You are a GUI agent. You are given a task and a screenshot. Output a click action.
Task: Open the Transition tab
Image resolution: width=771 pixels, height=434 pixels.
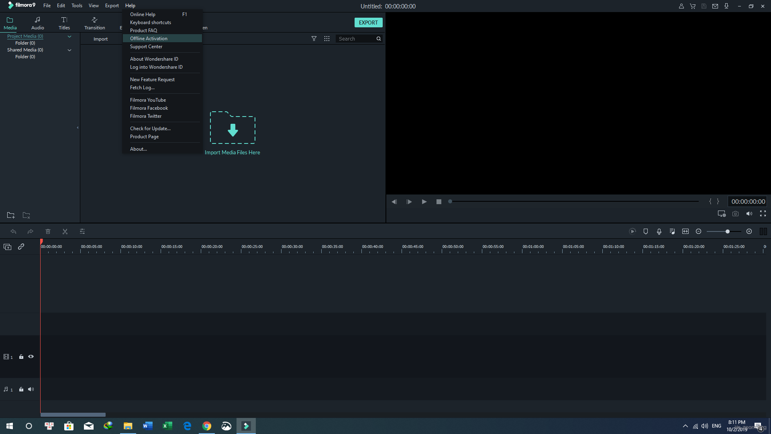point(94,23)
